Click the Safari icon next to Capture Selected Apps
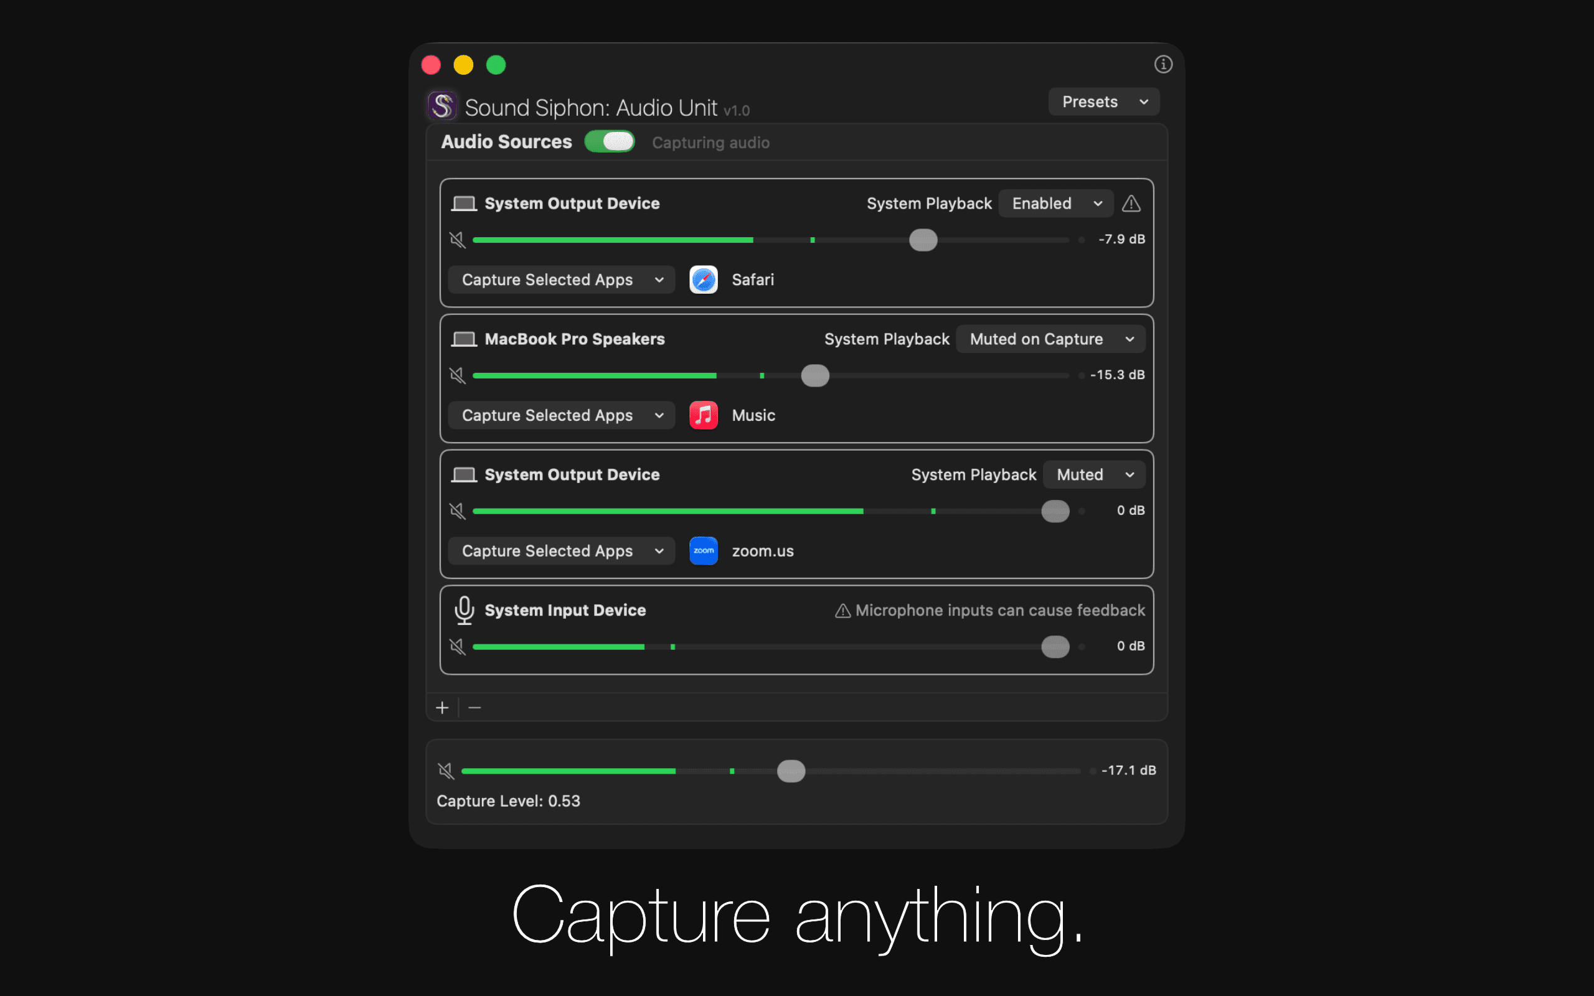The image size is (1594, 996). (x=703, y=280)
